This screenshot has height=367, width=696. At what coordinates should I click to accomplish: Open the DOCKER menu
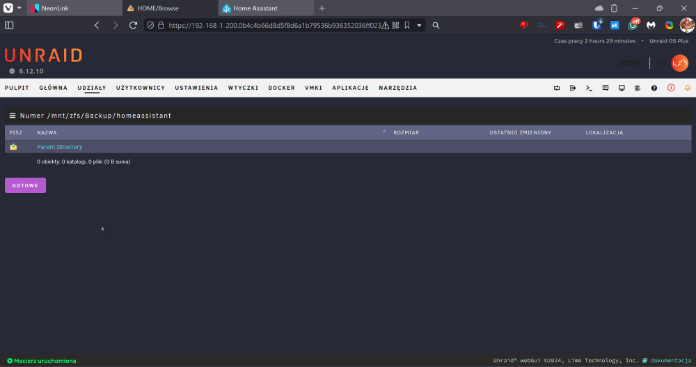click(281, 88)
